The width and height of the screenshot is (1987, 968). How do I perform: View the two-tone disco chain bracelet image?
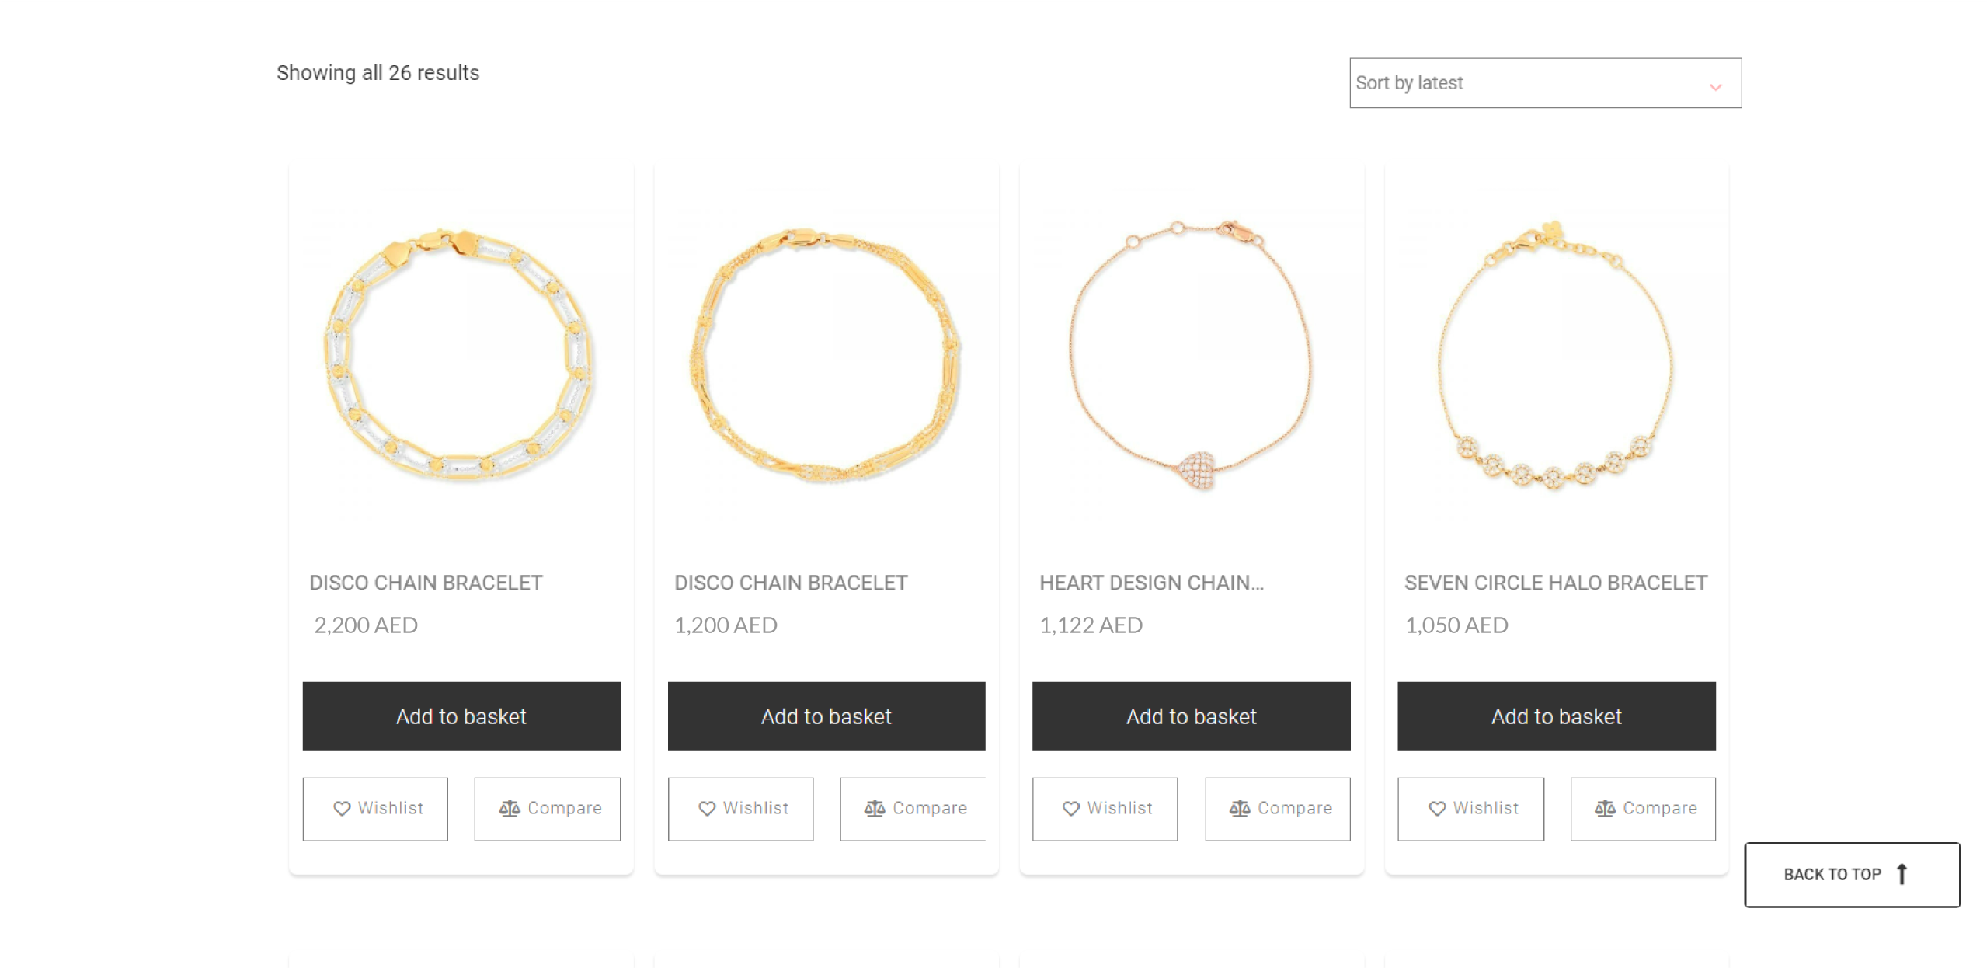[x=460, y=356]
